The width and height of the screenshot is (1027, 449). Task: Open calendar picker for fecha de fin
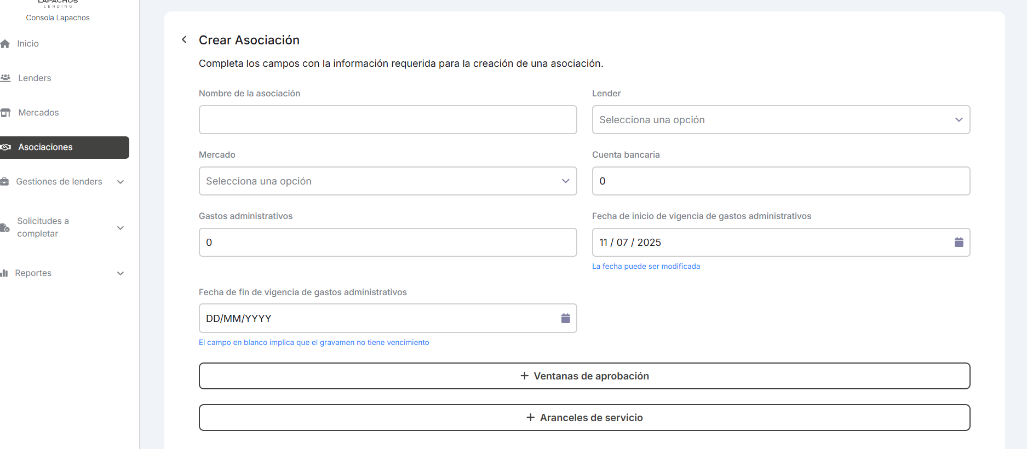[565, 318]
